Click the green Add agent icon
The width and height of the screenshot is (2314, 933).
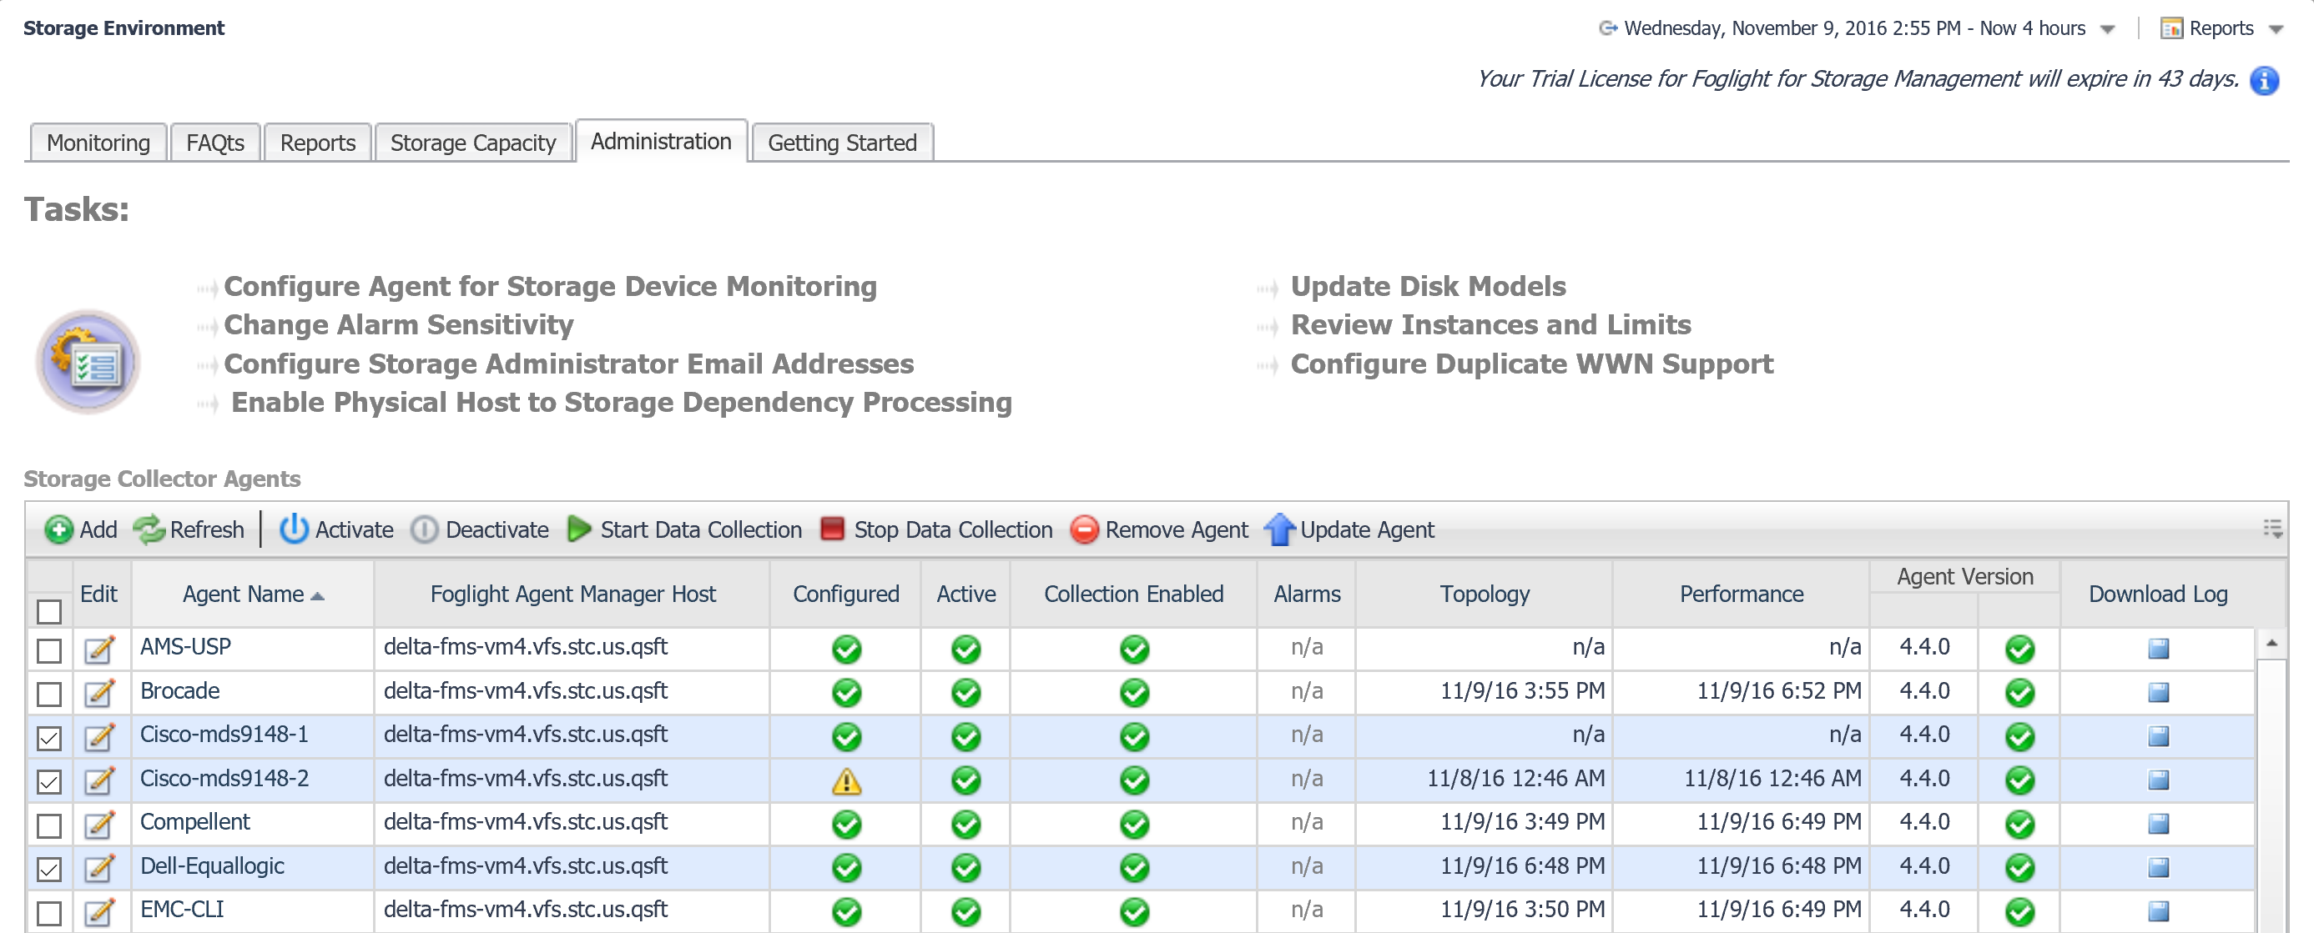tap(58, 530)
